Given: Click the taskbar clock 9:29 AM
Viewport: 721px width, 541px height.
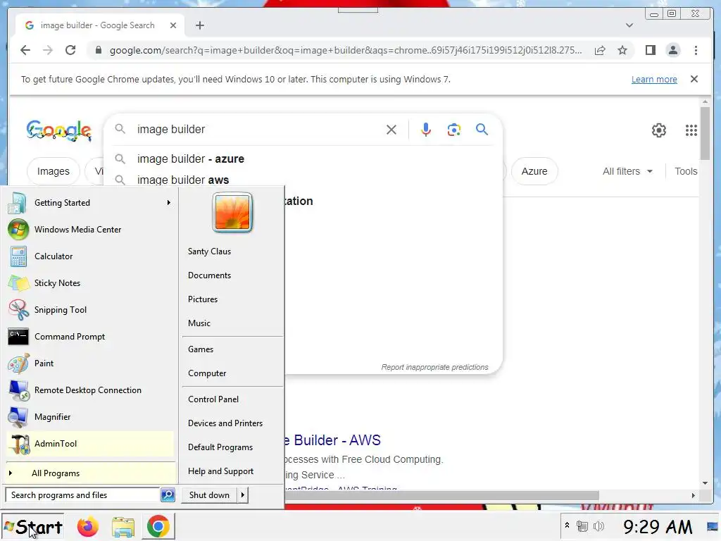Looking at the screenshot, I should (x=658, y=527).
